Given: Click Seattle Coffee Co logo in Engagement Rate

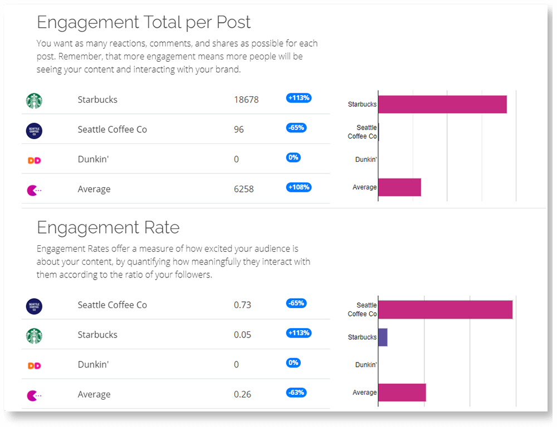Looking at the screenshot, I should pyautogui.click(x=34, y=306).
